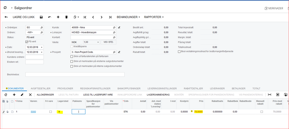Open item number 5000 link

(x=33, y=112)
